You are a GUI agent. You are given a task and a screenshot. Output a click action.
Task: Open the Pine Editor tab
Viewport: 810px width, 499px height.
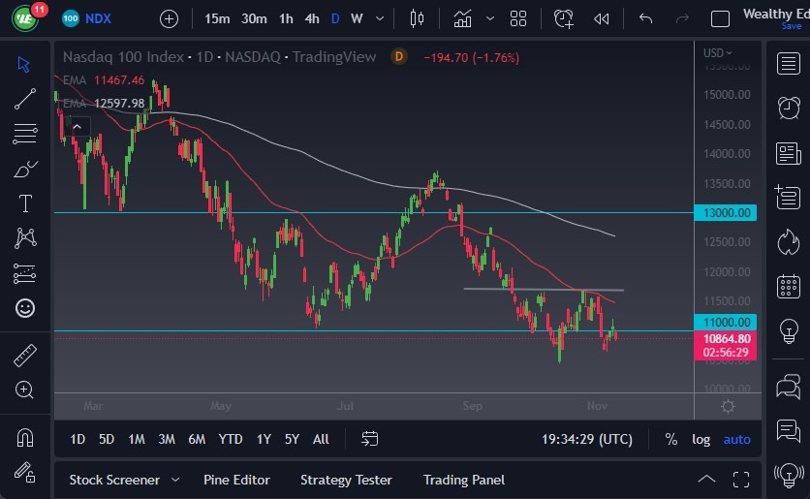[236, 480]
